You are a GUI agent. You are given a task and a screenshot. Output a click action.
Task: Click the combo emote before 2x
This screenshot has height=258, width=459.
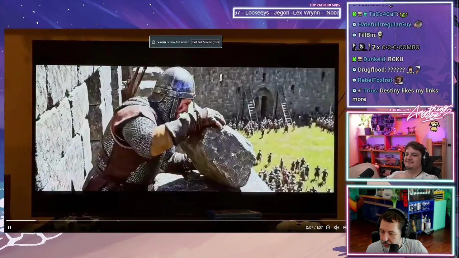click(361, 47)
